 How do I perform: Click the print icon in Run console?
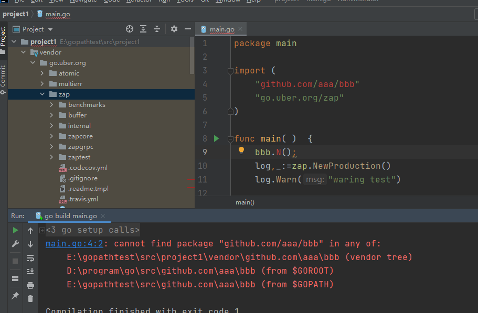click(30, 285)
